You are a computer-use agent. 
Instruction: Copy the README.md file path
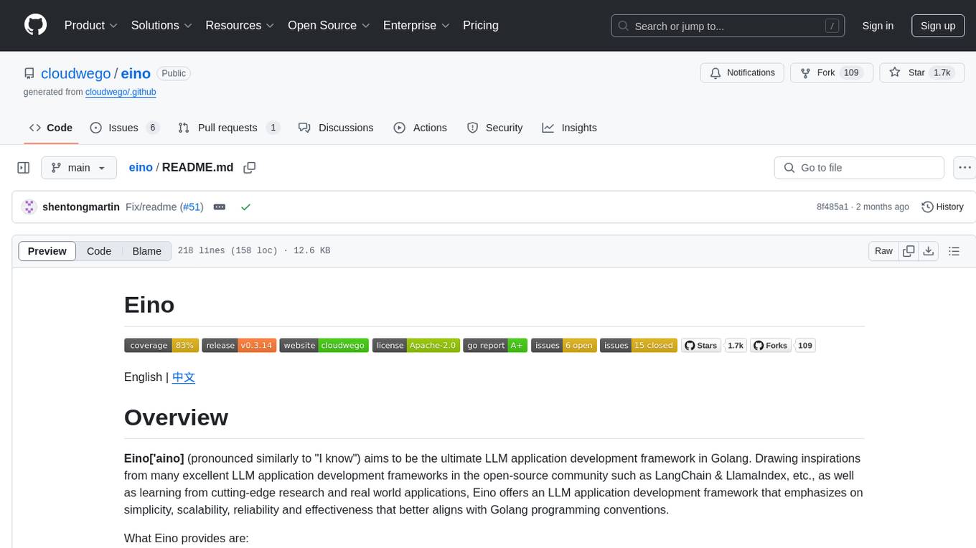click(x=249, y=168)
